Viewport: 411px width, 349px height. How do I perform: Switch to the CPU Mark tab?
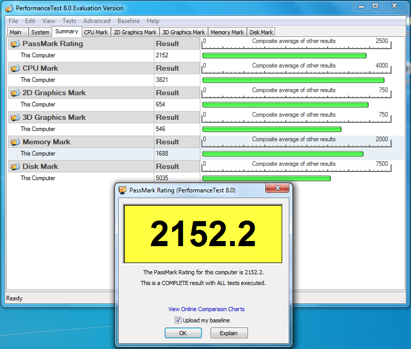coord(96,32)
